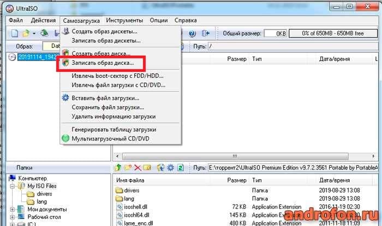Choose Удалить информацию загрузки menu entry

121,117
